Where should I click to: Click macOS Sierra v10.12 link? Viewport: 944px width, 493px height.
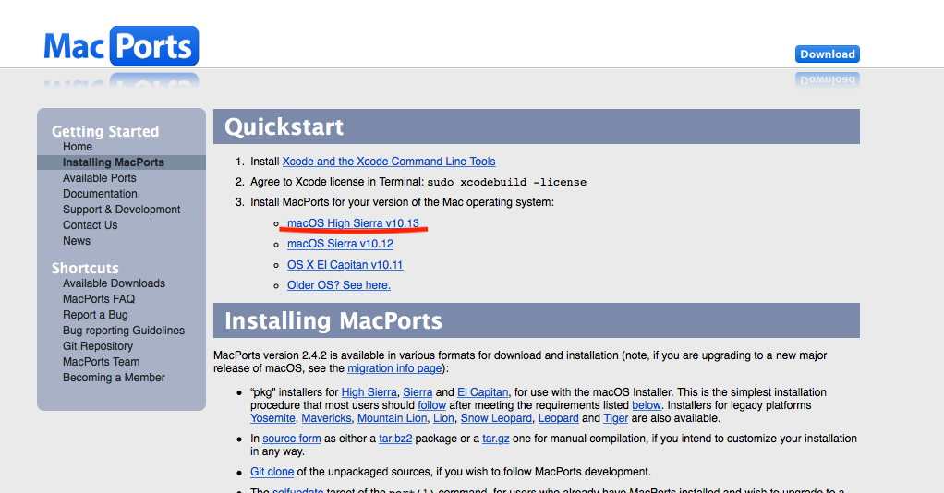click(x=340, y=244)
